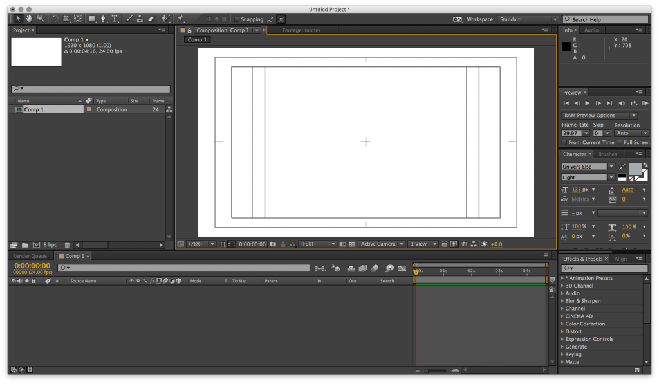Select the Brush tool
659x384 pixels.
pyautogui.click(x=129, y=19)
